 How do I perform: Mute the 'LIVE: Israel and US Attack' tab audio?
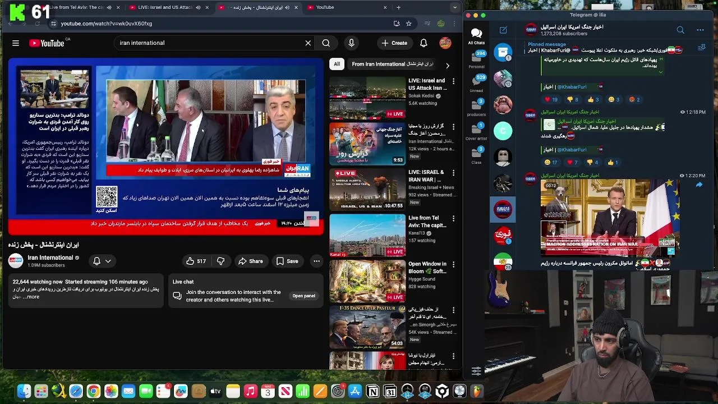(198, 7)
